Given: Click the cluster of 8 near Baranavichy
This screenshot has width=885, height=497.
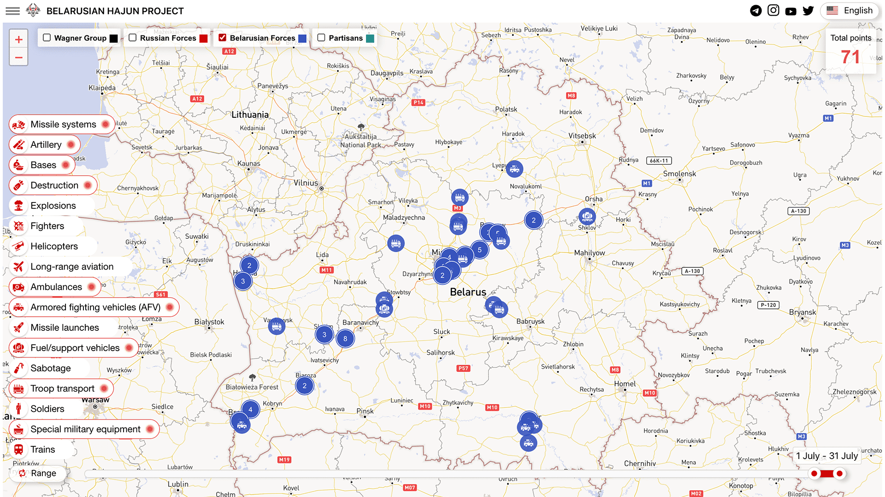Looking at the screenshot, I should [x=345, y=338].
